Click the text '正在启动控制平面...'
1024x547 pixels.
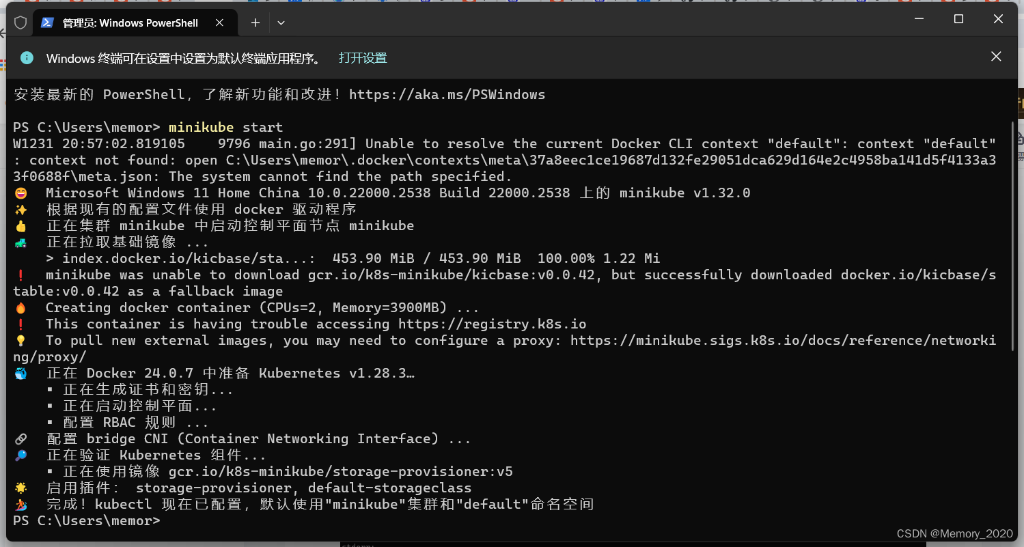[140, 406]
